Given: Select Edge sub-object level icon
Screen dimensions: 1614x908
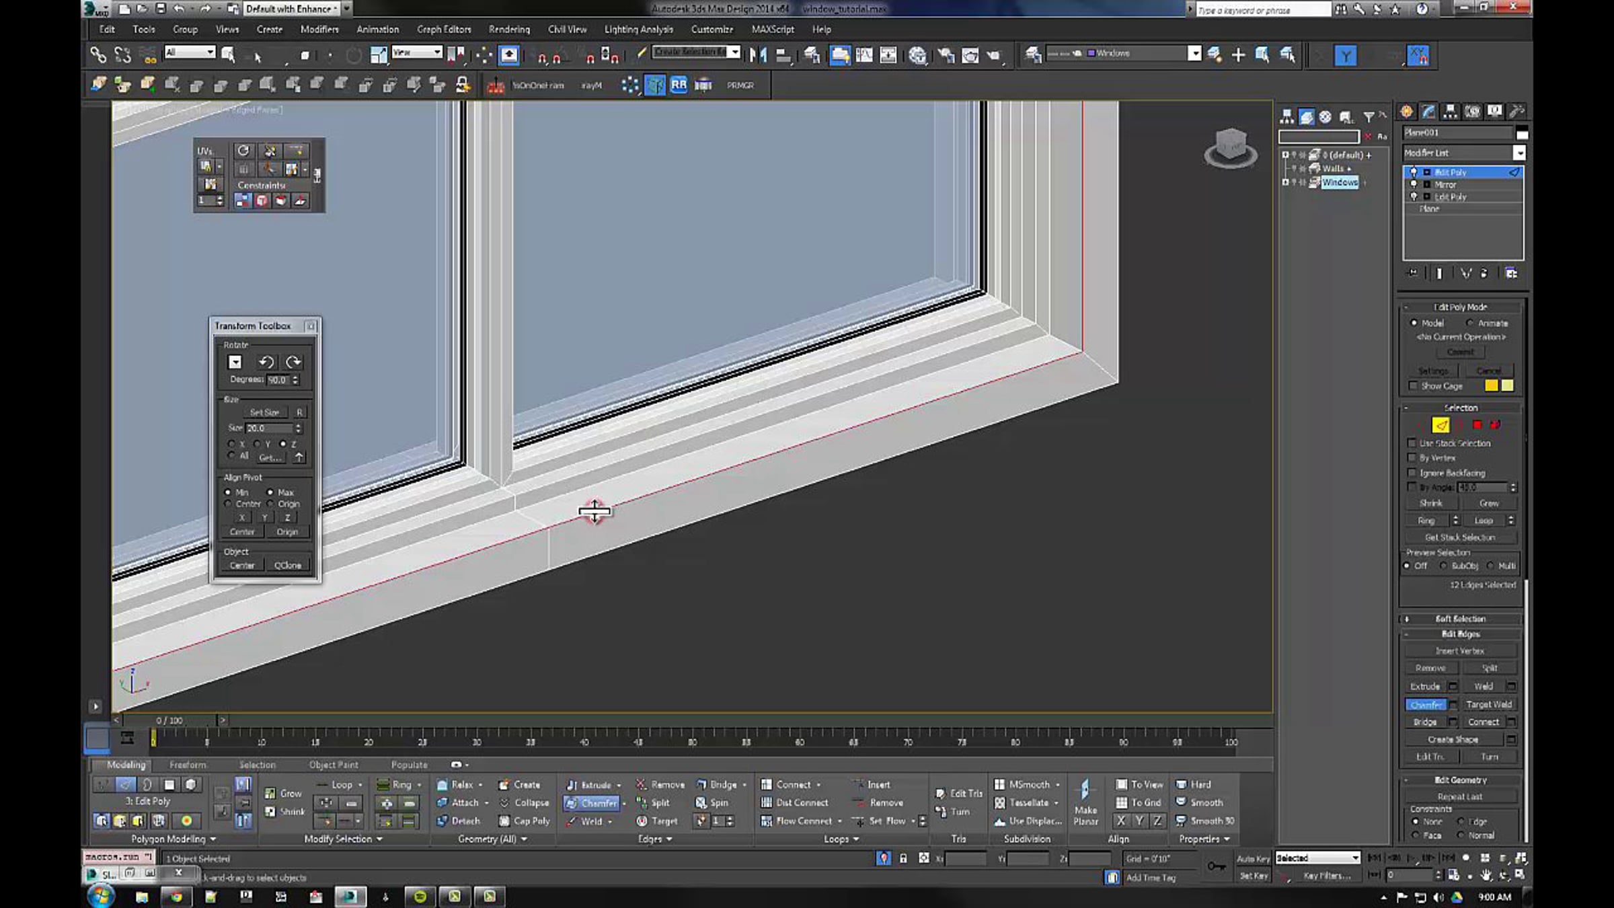Looking at the screenshot, I should point(1440,424).
